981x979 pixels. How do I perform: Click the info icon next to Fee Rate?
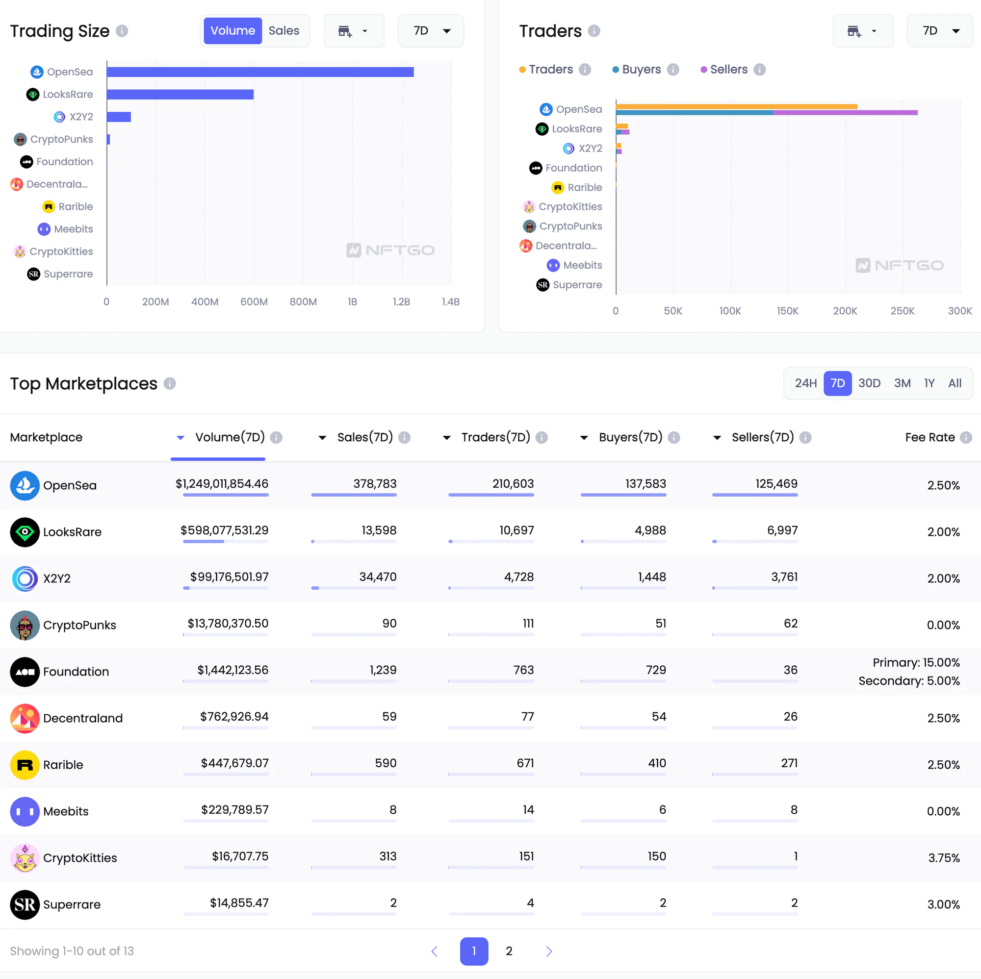click(966, 437)
